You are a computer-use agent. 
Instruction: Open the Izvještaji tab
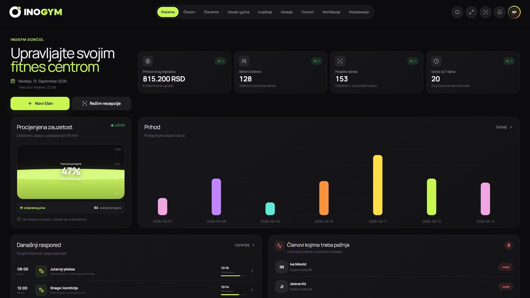[265, 12]
